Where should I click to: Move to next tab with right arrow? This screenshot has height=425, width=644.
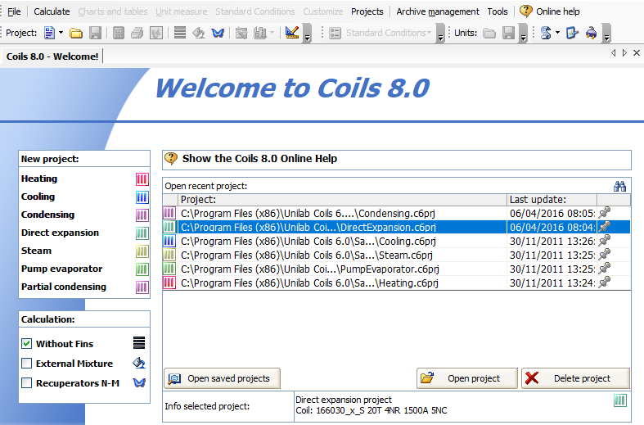click(624, 52)
